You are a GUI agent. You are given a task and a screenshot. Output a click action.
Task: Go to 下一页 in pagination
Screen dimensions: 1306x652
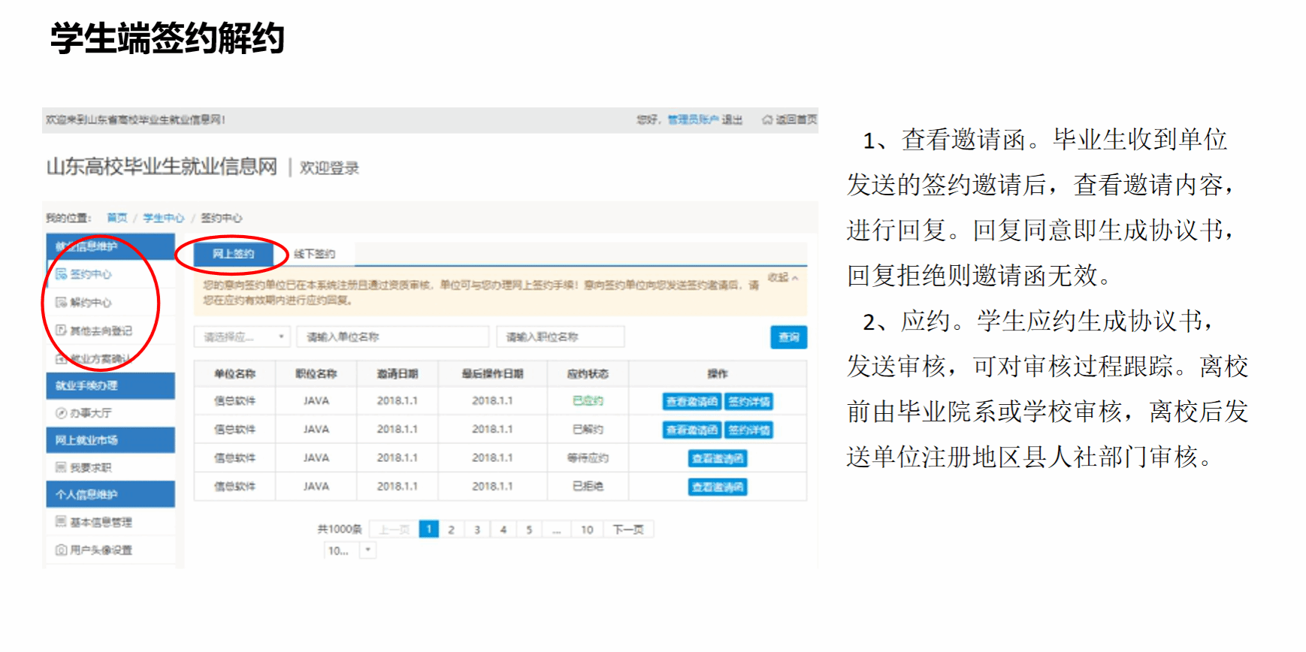tap(628, 530)
